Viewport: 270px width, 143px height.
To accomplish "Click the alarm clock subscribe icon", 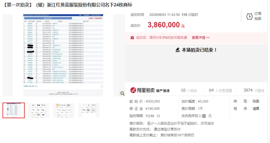I will [x=249, y=17].
